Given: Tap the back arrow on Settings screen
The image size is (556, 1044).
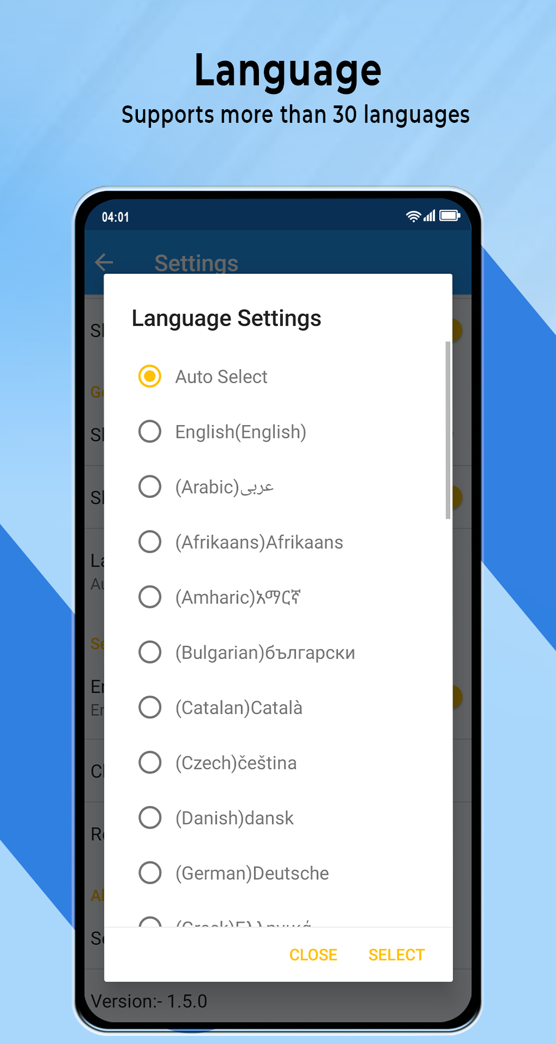Looking at the screenshot, I should pyautogui.click(x=104, y=262).
